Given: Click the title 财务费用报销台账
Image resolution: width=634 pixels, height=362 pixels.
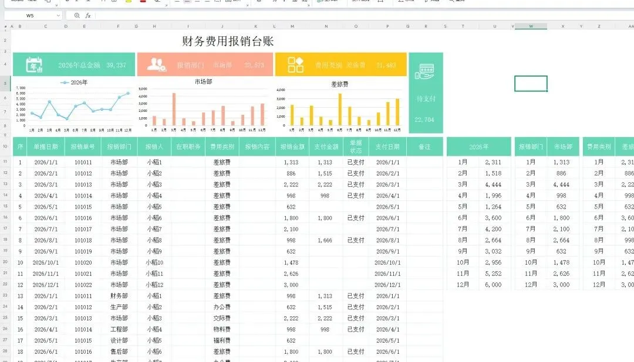Looking at the screenshot, I should click(228, 41).
